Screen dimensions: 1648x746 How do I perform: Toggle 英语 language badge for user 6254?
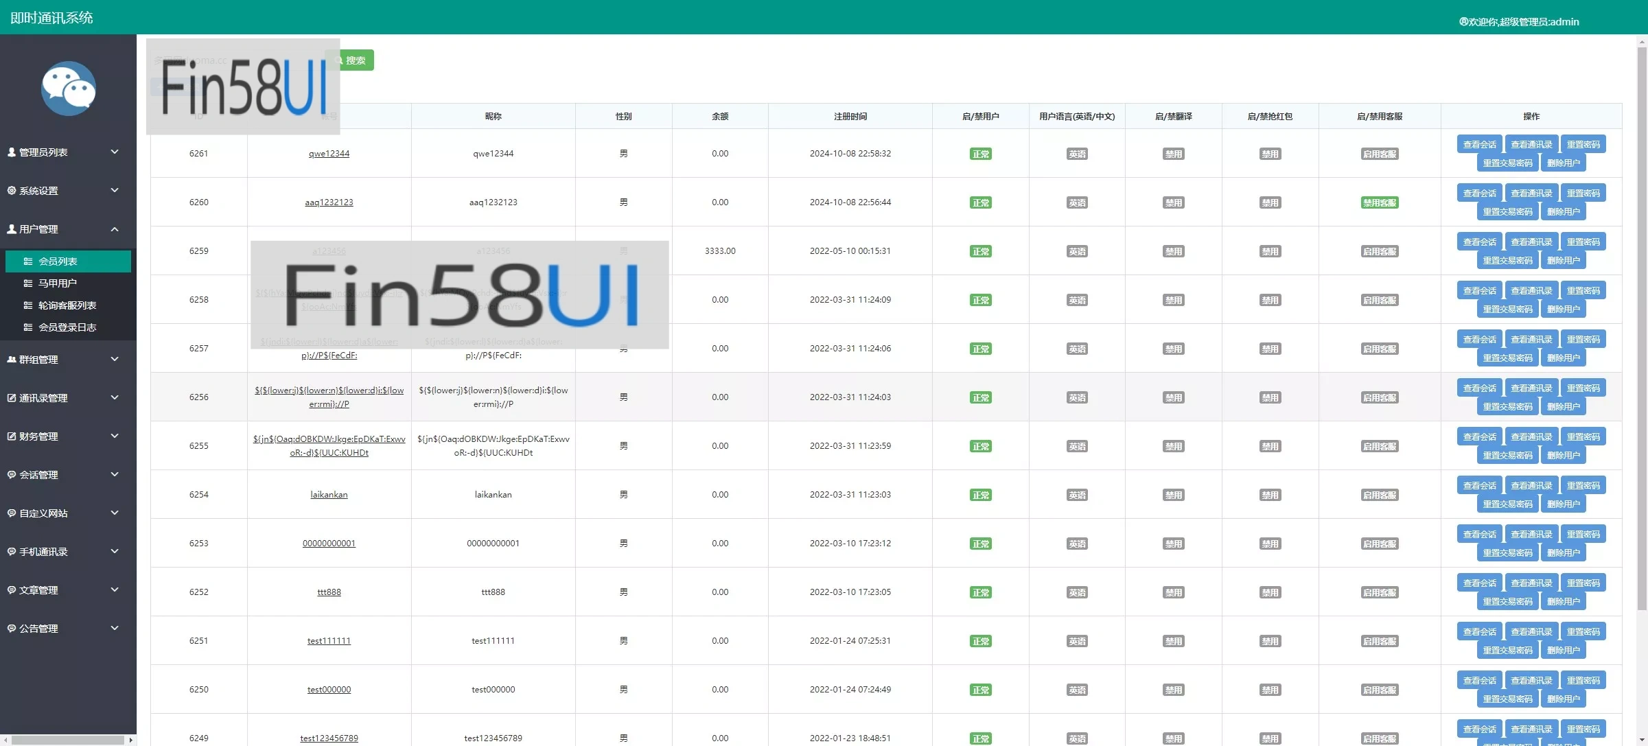pos(1076,496)
